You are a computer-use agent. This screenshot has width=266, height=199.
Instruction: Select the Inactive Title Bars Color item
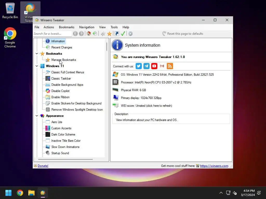[66, 141]
